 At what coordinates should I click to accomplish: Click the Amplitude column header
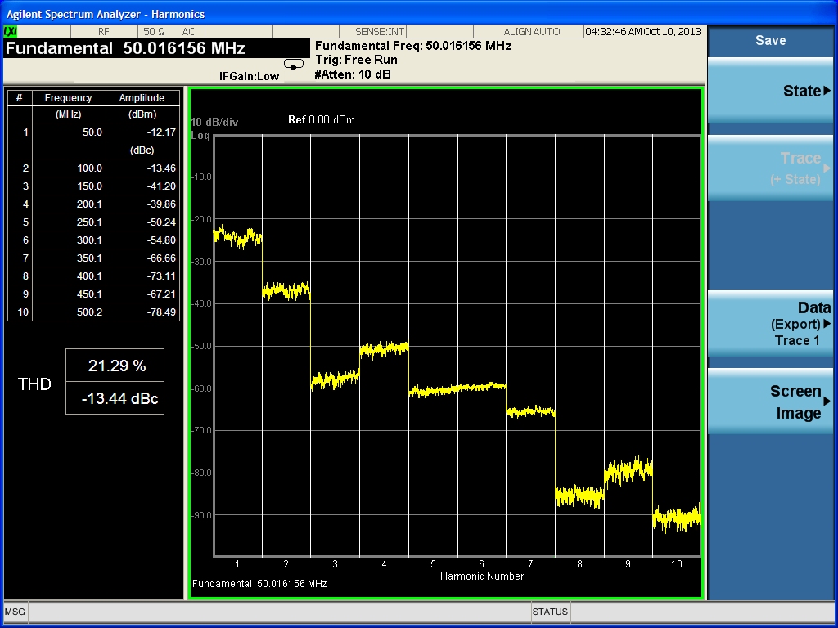pos(142,98)
